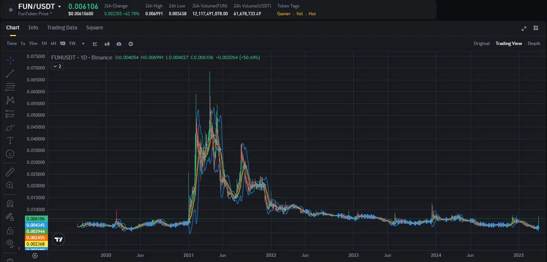
Task: Switch to the Info tab
Action: [33, 28]
